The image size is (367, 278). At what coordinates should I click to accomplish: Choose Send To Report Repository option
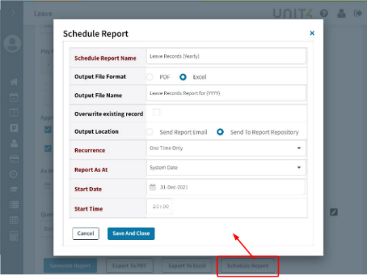pos(220,132)
